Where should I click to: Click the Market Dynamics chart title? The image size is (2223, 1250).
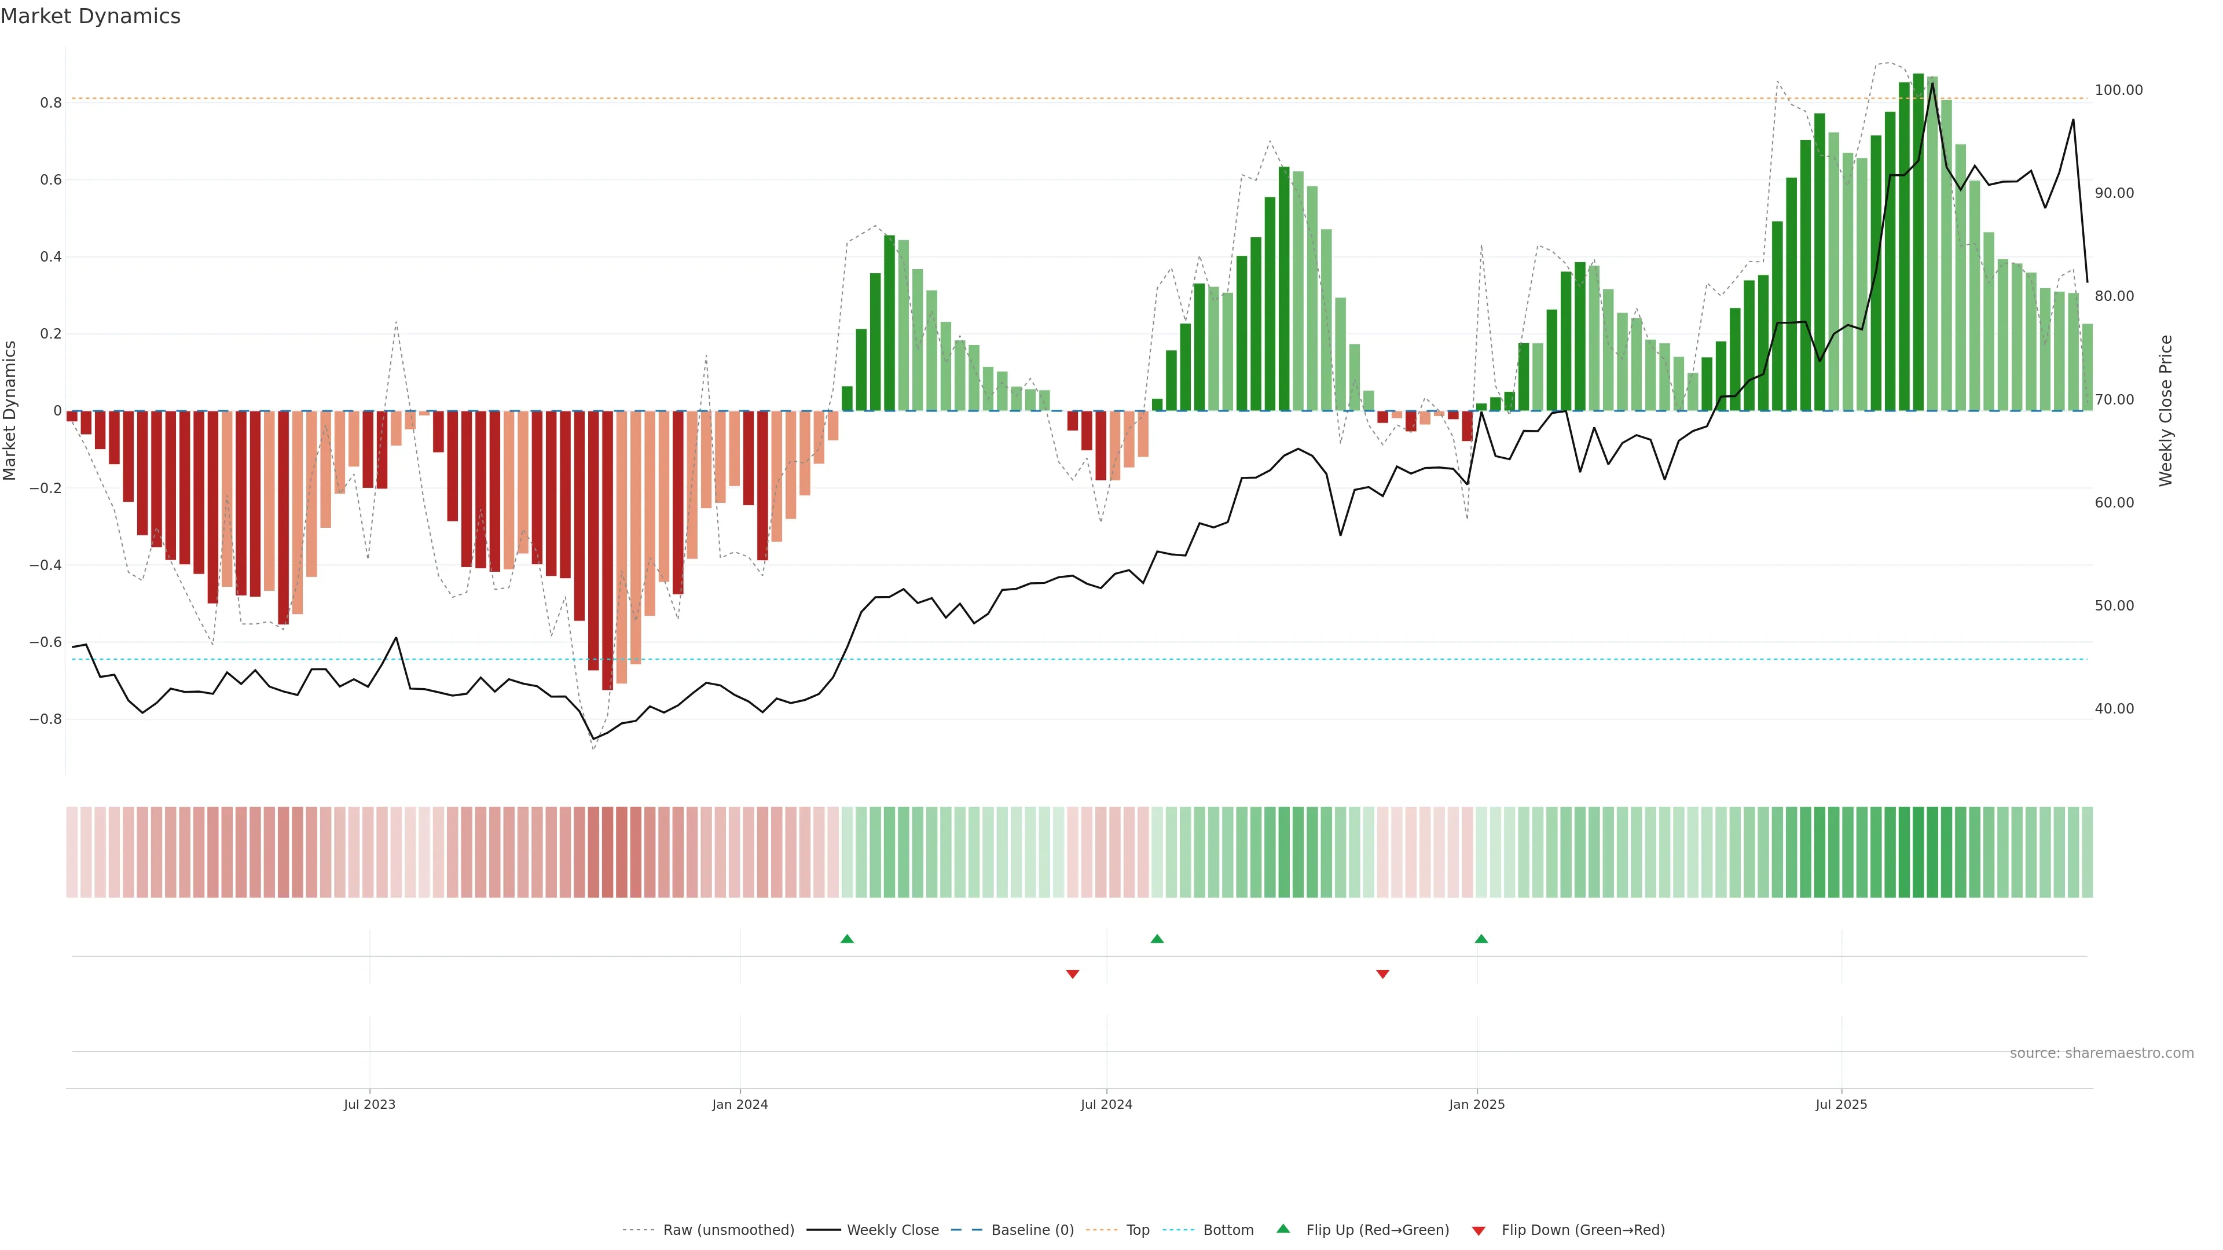[x=91, y=16]
